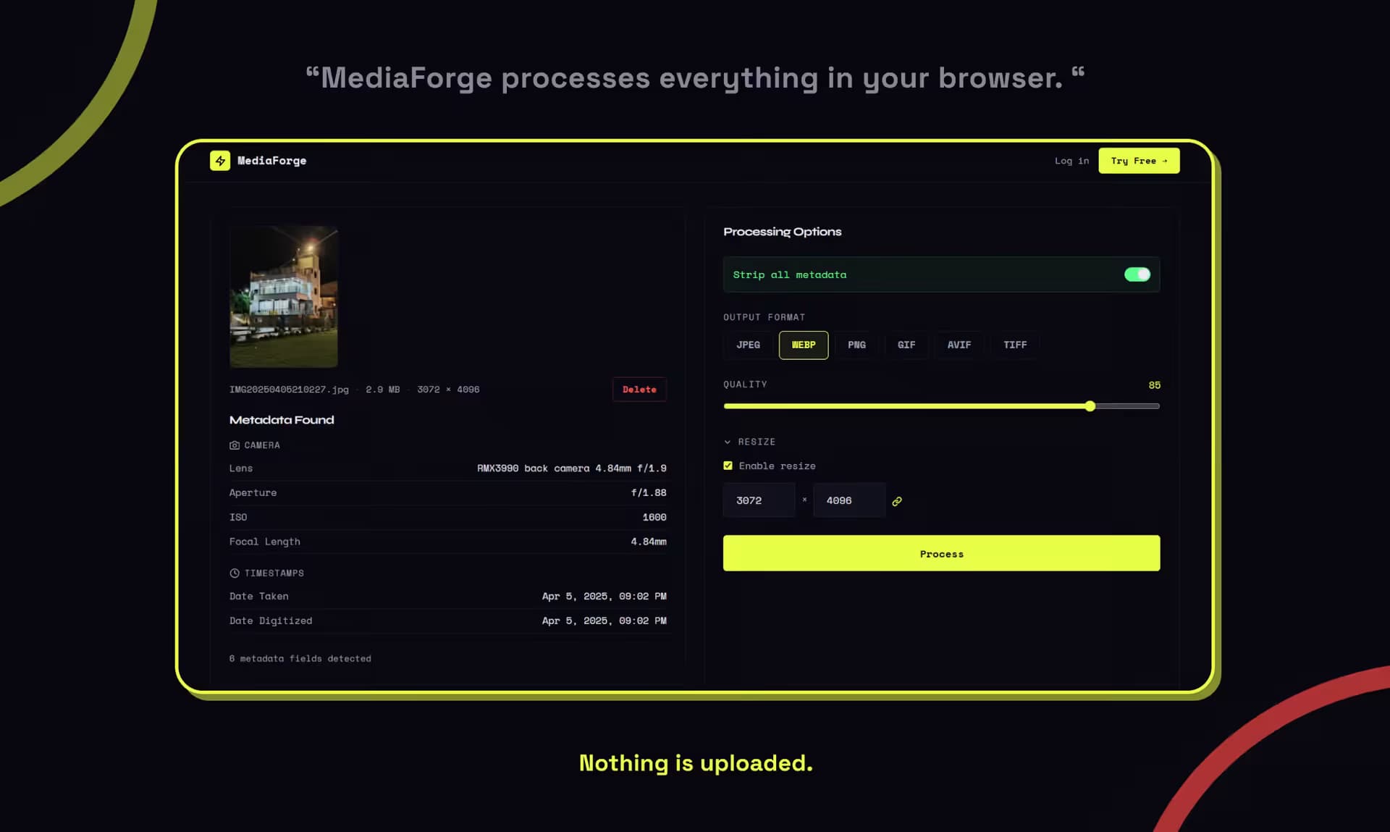Turn off Strip all metadata switch
The image size is (1390, 832).
pos(1137,274)
